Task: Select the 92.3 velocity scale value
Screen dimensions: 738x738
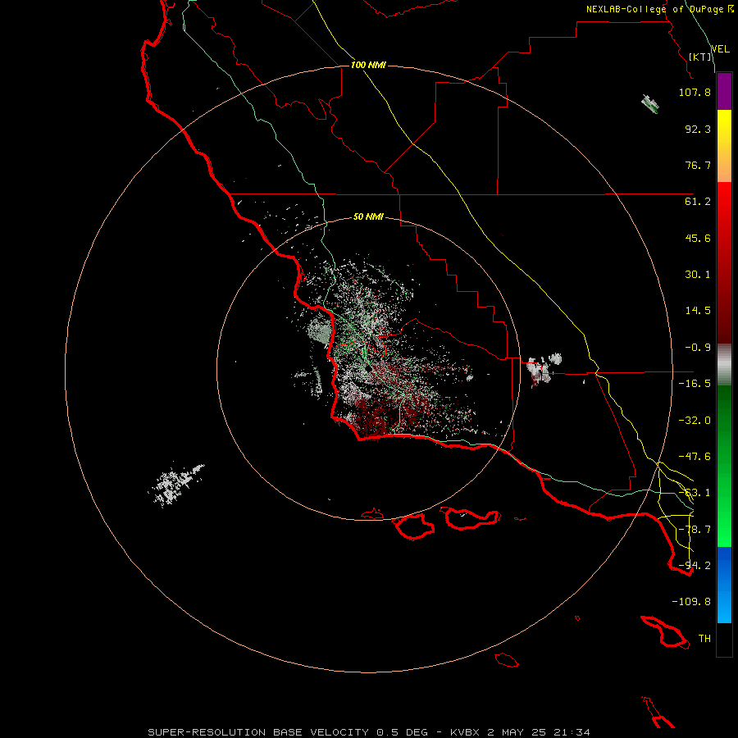Action: (698, 129)
